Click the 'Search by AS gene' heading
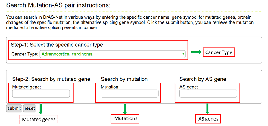The width and height of the screenshot is (268, 126). coord(203,79)
